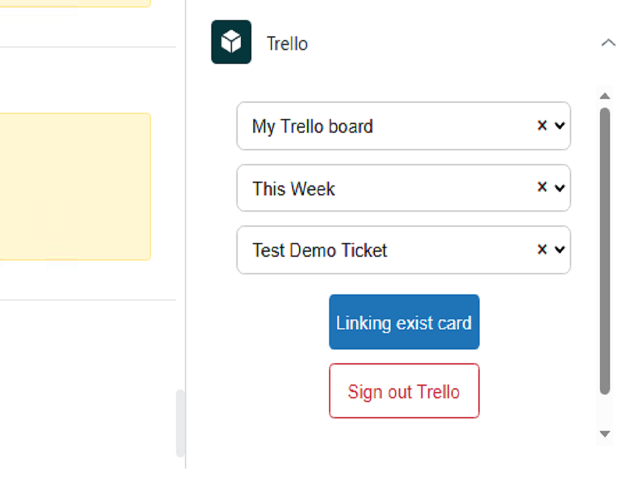Click the partially visible yellow note at top
The height and width of the screenshot is (481, 642).
coord(75,3)
